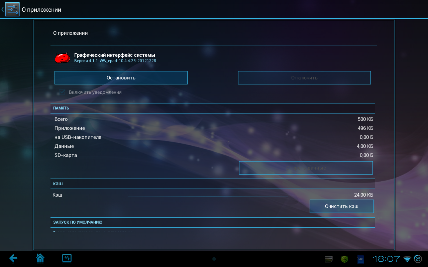Open the screenshot notification thumbnail icon
This screenshot has width=428, height=267.
tap(329, 259)
